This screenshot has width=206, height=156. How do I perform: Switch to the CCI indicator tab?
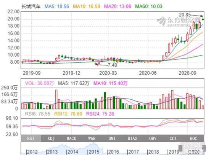(x=173, y=138)
